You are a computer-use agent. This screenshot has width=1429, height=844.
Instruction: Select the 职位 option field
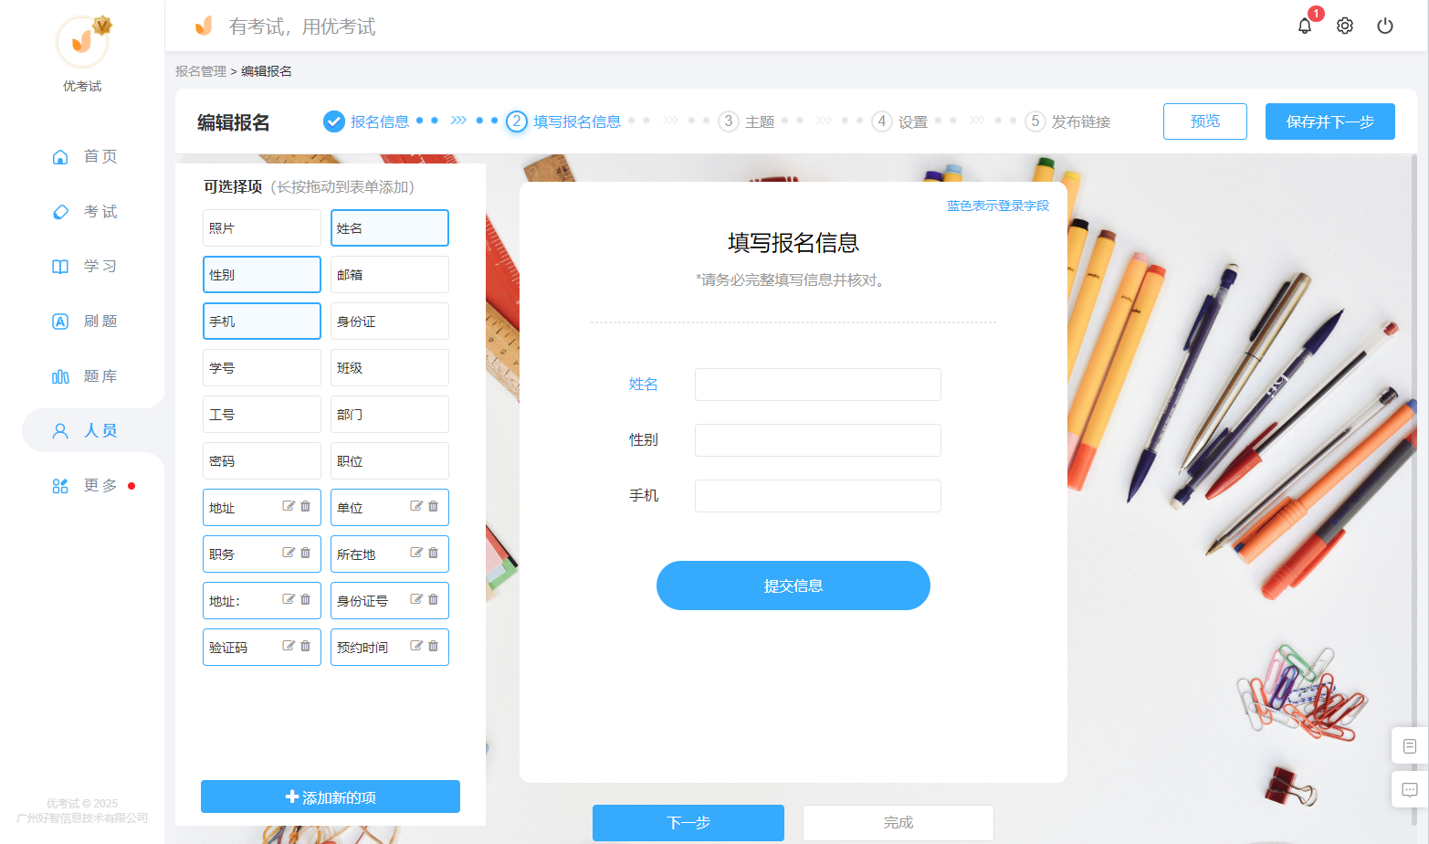(390, 460)
